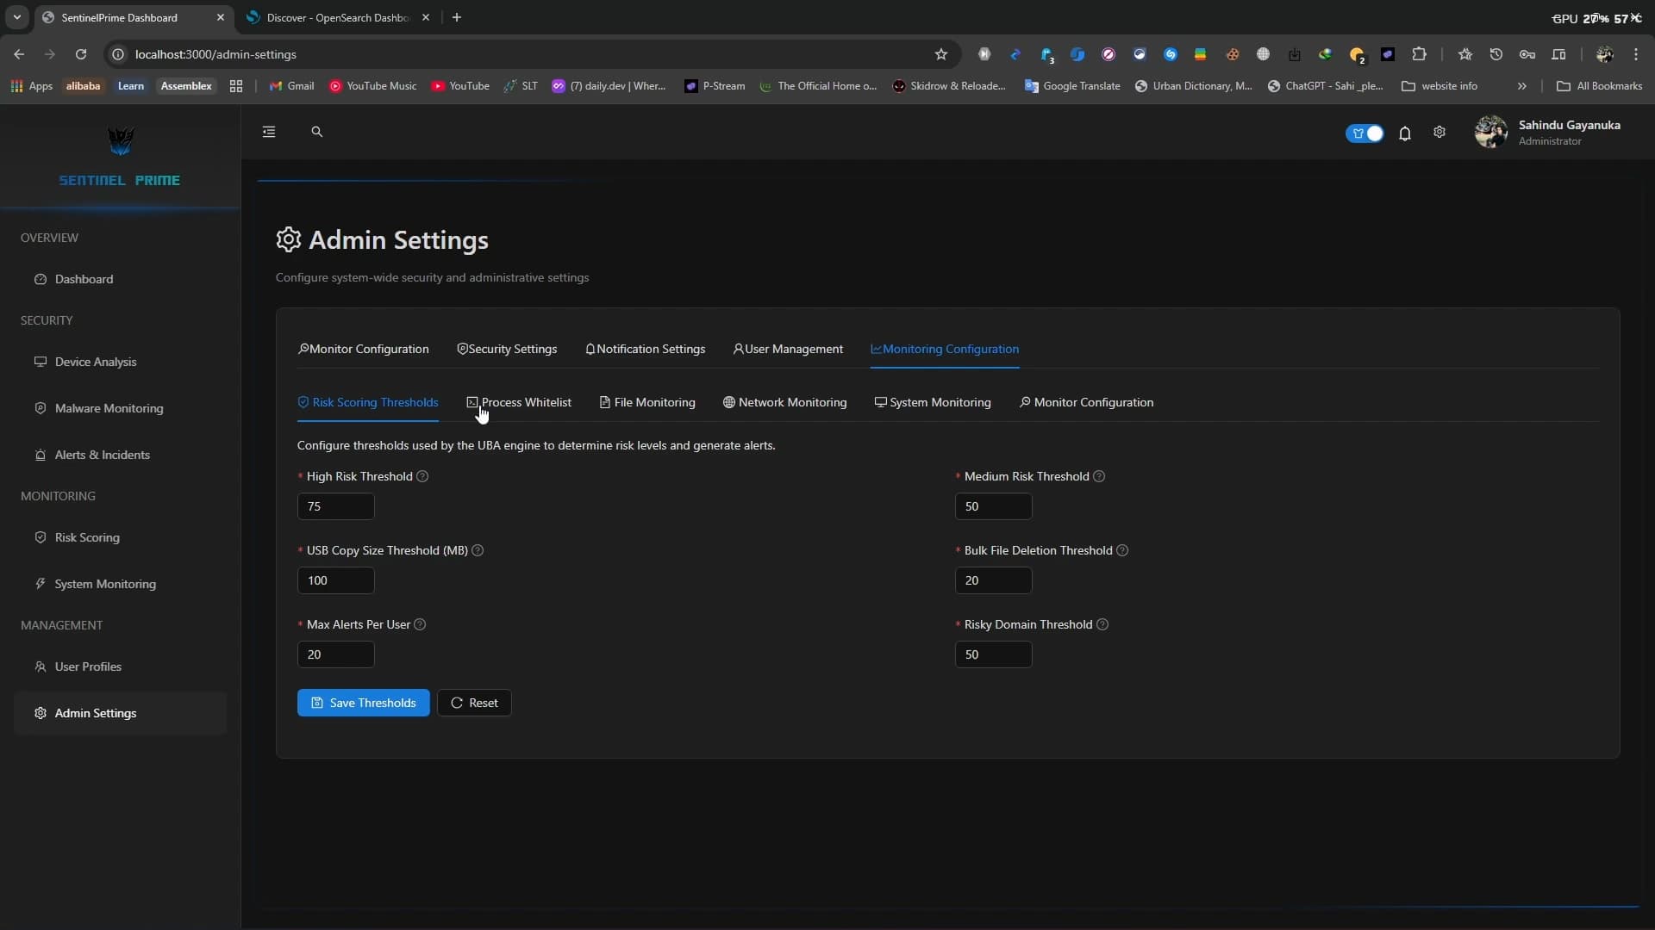
Task: Click the Medium Risk Threshold input field
Action: [x=993, y=506]
